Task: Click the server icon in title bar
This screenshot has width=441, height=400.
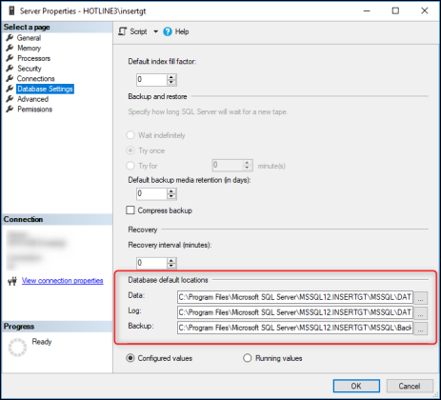Action: coord(11,10)
